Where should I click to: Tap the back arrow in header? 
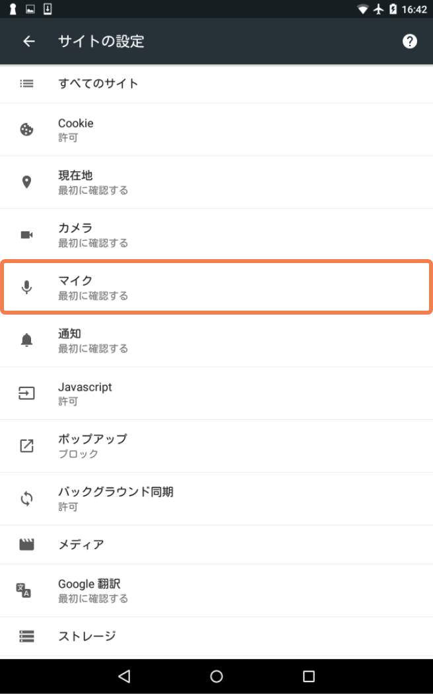[x=29, y=41]
